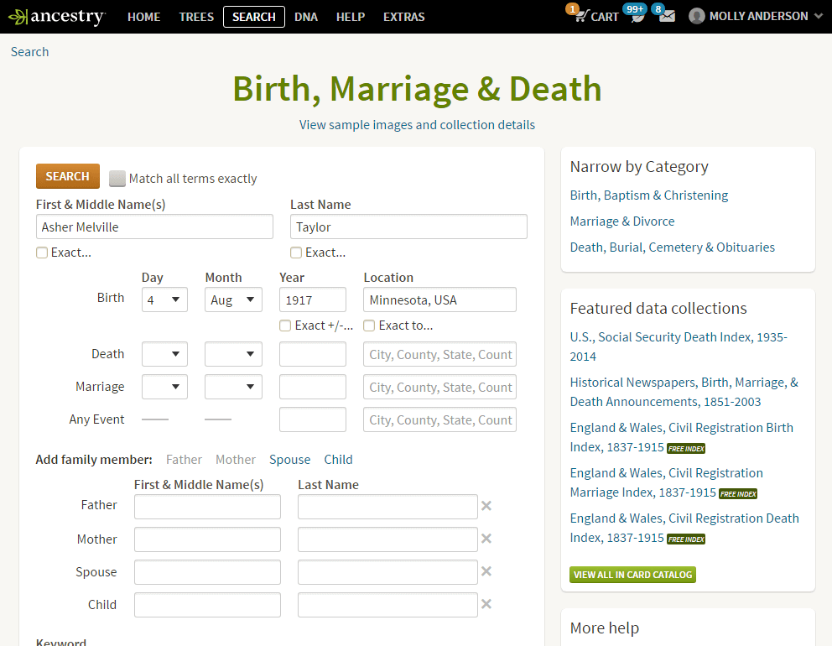
Task: Select the SEARCH menu item
Action: [254, 17]
